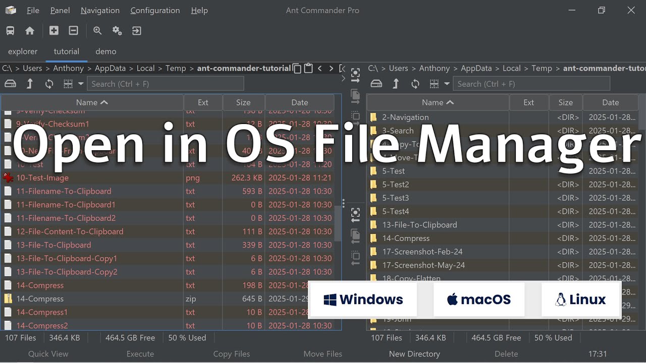Open the Panel menu

(60, 10)
